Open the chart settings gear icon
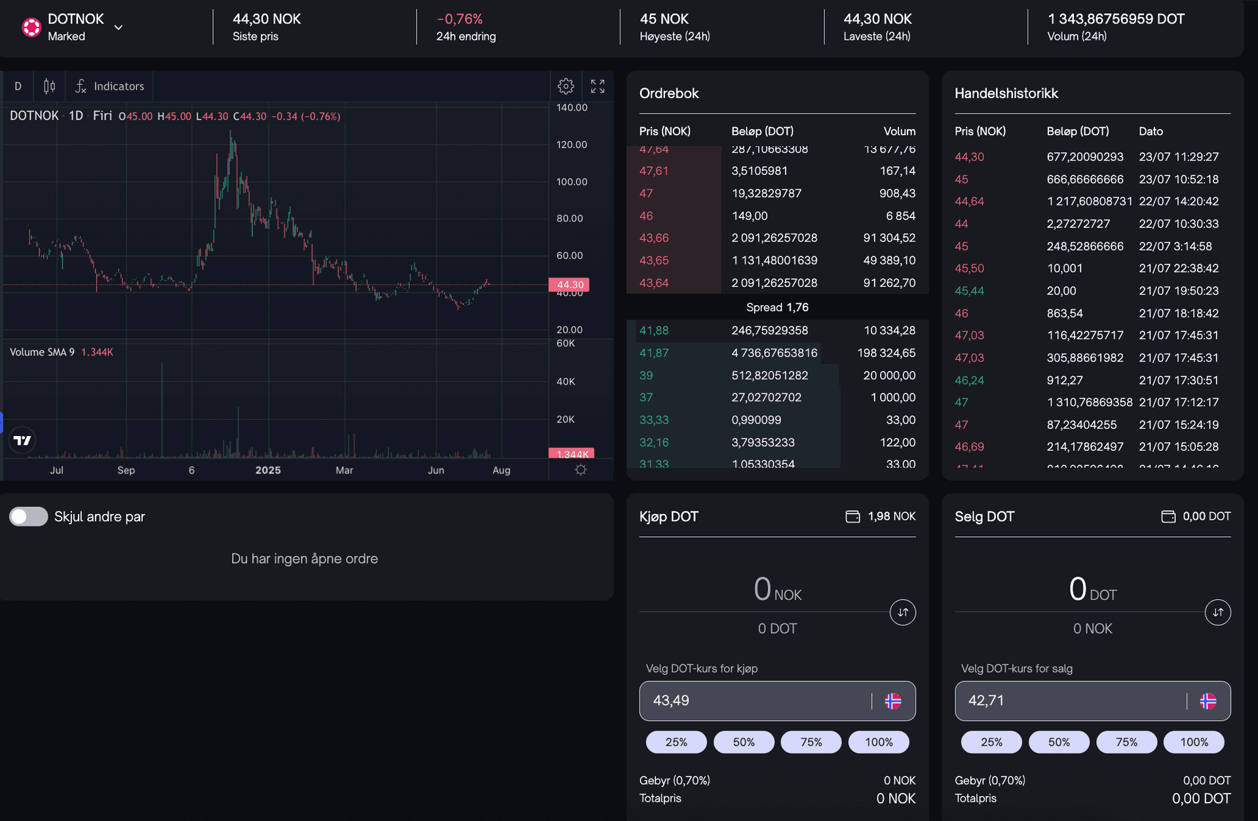Viewport: 1258px width, 821px height. pos(565,86)
